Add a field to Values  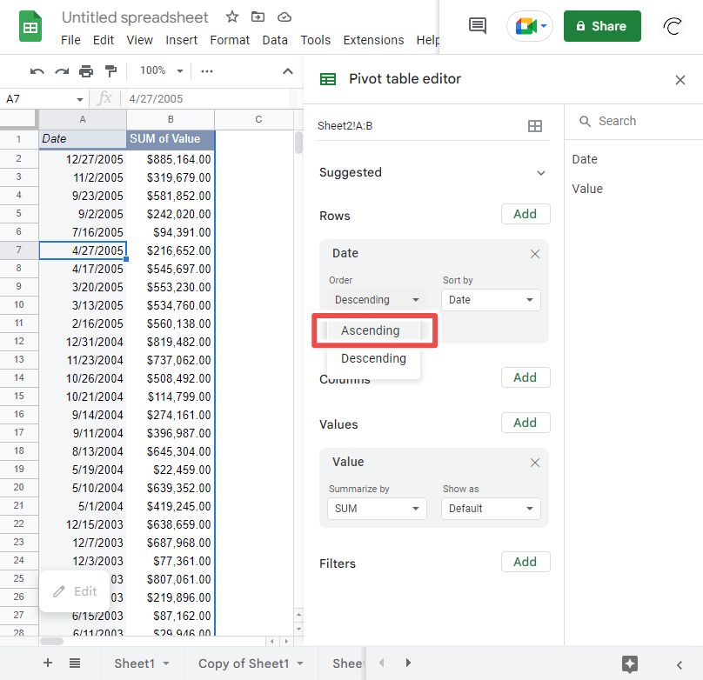coord(526,423)
